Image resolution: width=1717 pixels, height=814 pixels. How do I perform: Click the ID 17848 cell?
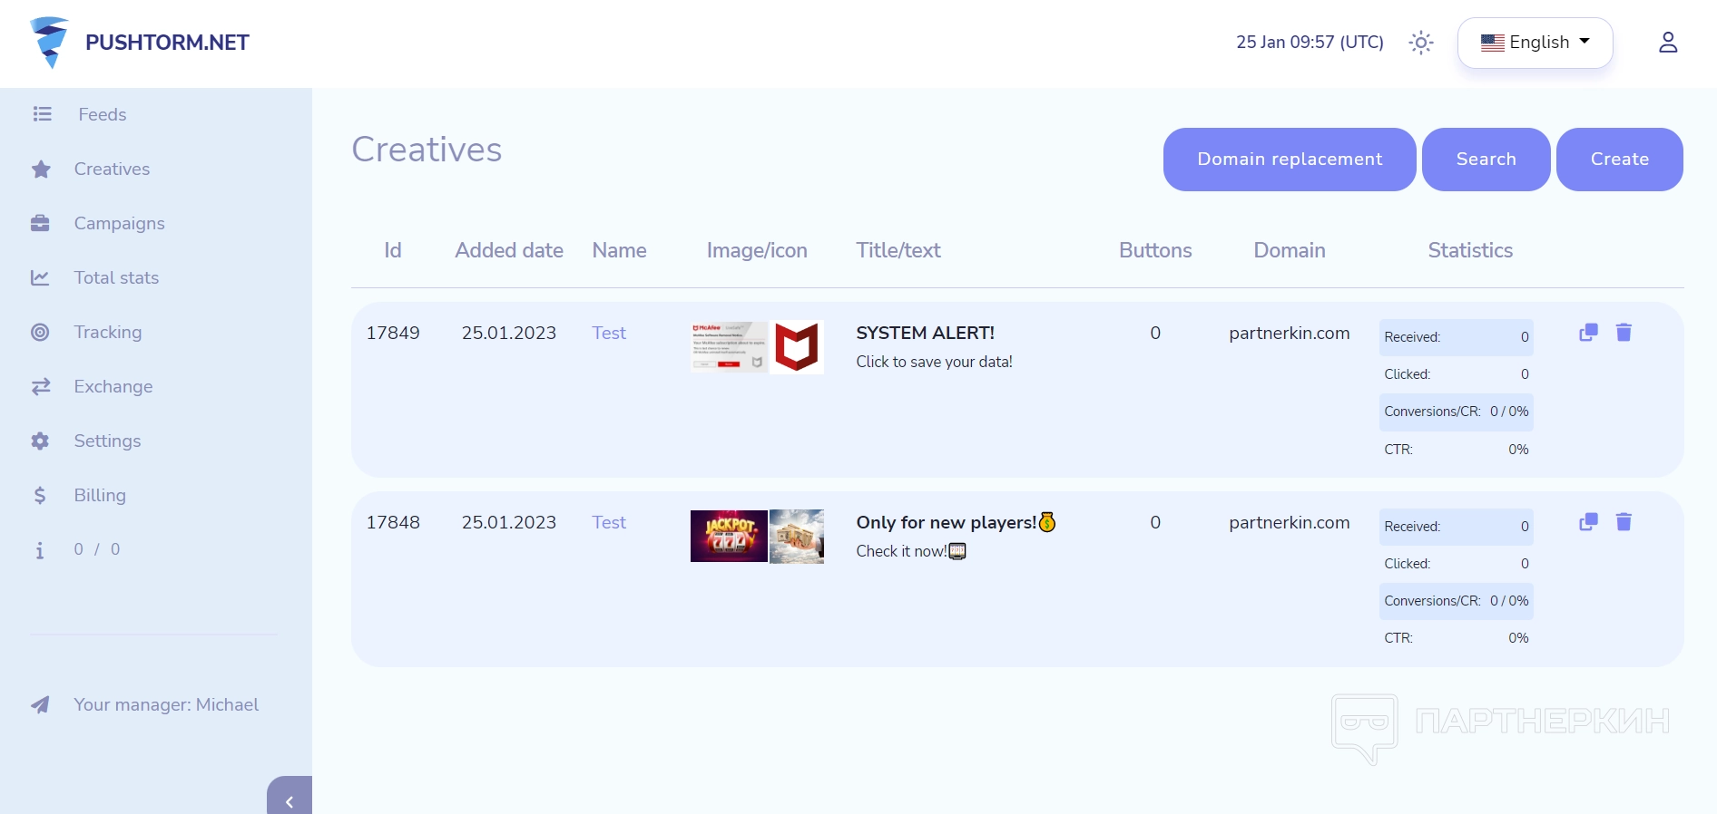pyautogui.click(x=393, y=522)
